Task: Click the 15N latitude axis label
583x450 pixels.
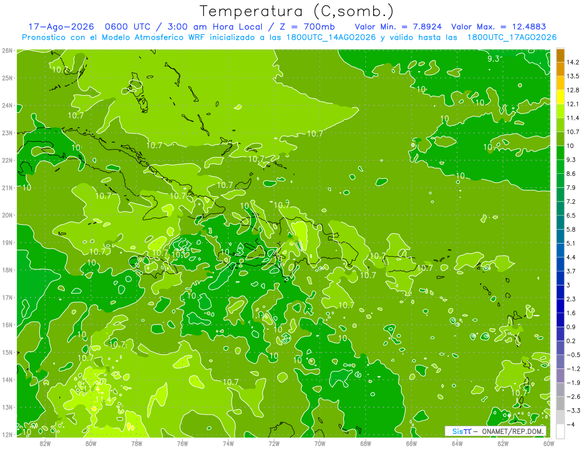Action: point(7,352)
